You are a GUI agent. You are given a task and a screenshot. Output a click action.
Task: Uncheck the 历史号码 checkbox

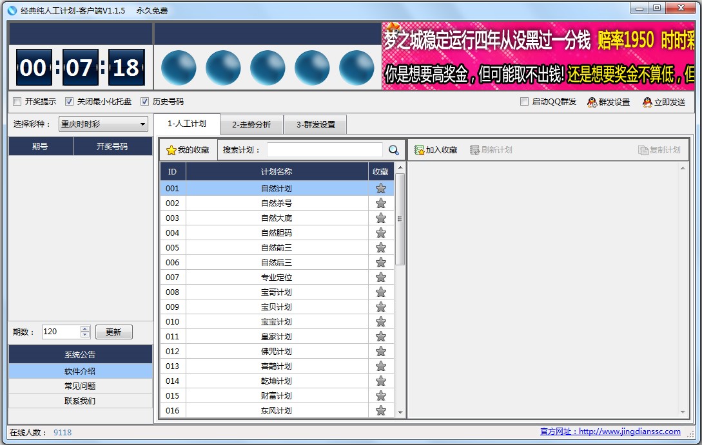coord(145,101)
